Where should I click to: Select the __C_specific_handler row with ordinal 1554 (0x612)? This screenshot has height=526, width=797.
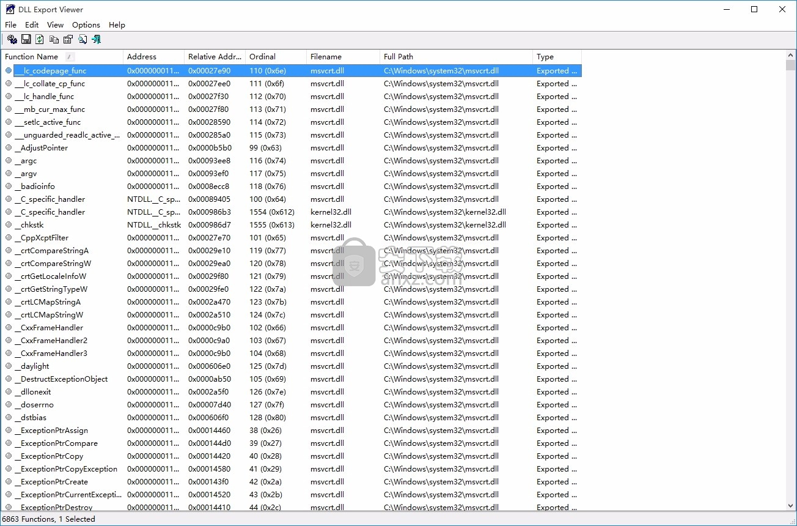point(292,212)
